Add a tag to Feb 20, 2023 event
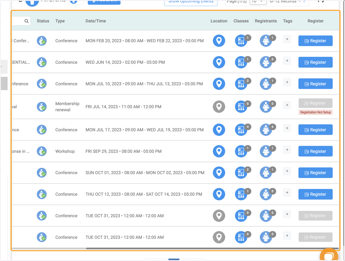This screenshot has height=261, width=345. (287, 39)
